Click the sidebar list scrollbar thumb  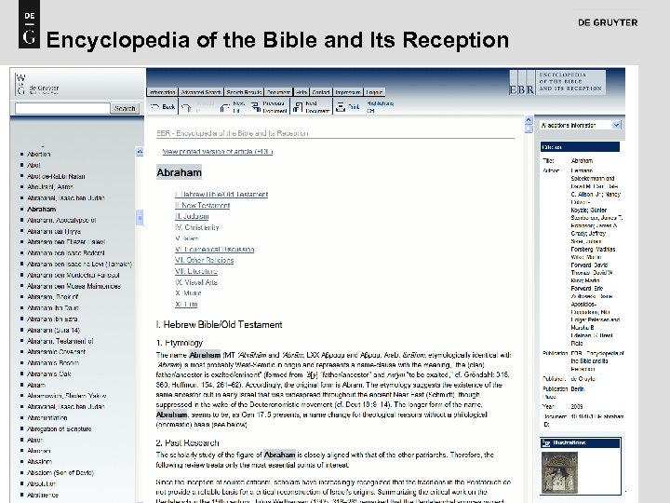(x=140, y=218)
